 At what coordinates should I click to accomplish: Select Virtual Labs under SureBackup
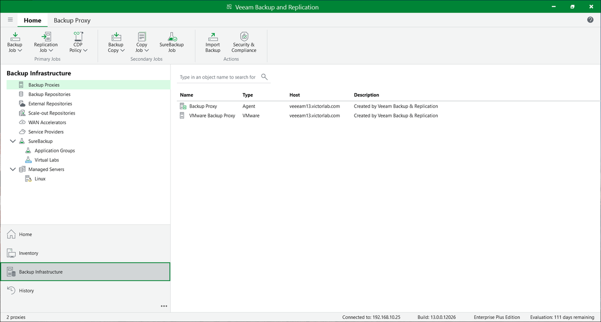tap(47, 160)
